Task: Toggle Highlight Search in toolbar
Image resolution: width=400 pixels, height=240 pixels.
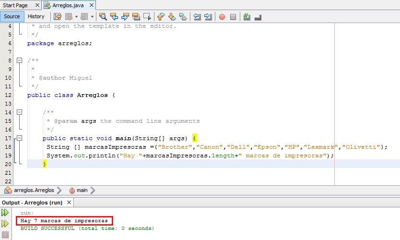Action: pos(136,17)
